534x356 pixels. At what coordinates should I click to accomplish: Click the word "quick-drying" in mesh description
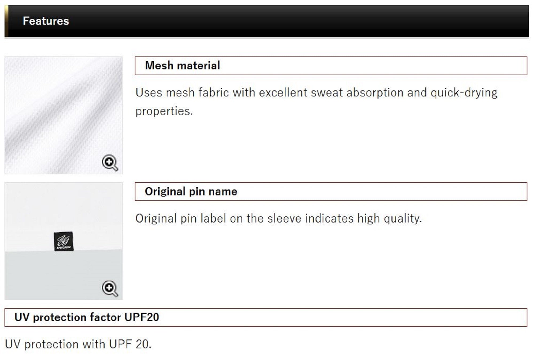tap(464, 93)
